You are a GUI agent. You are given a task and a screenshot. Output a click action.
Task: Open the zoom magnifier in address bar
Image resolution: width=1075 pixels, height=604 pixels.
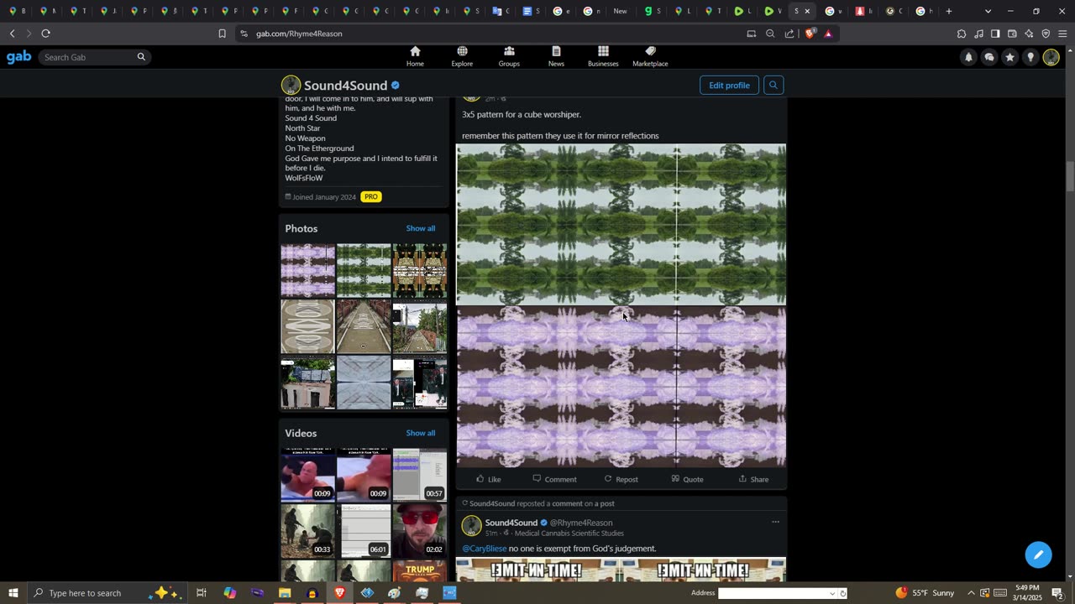point(770,34)
